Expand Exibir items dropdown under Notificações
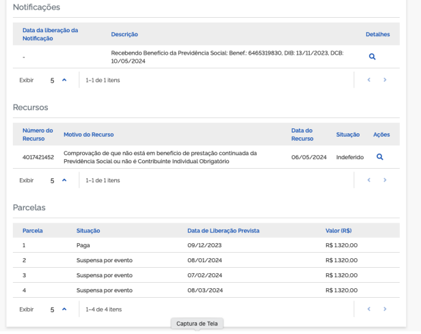The width and height of the screenshot is (421, 334). (64, 80)
